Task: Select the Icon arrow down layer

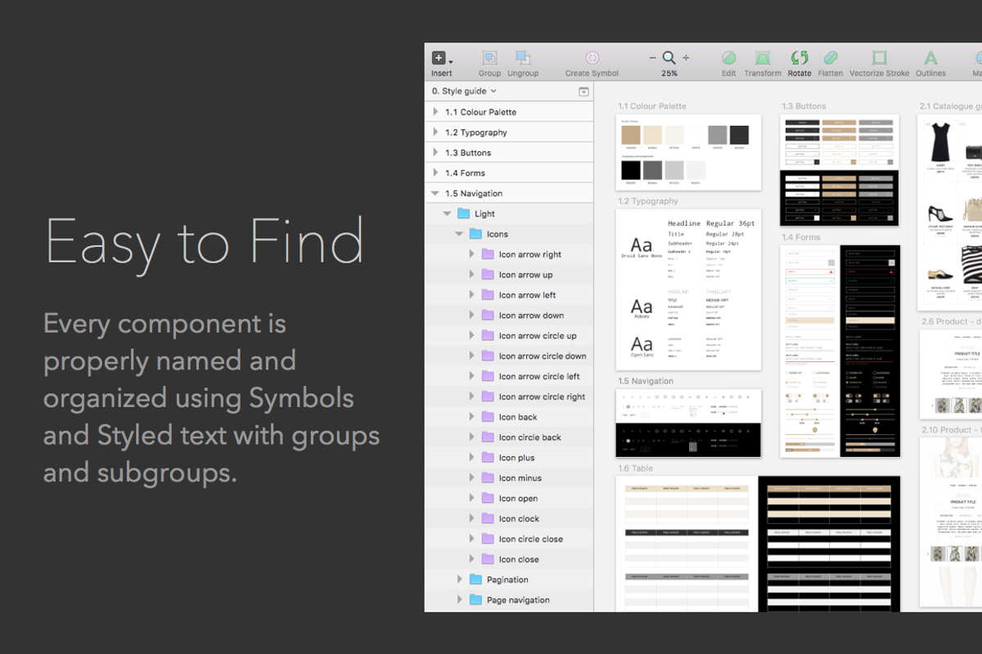Action: click(x=509, y=316)
